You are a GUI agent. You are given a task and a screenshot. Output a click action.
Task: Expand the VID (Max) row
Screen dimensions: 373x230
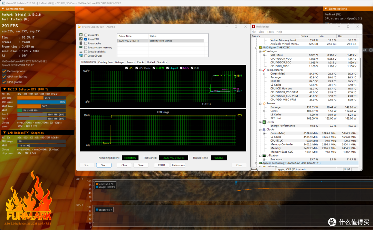pyautogui.click(x=264, y=55)
